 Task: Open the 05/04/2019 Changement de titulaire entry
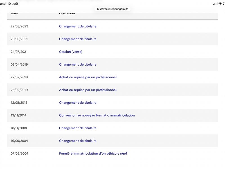pos(78,65)
